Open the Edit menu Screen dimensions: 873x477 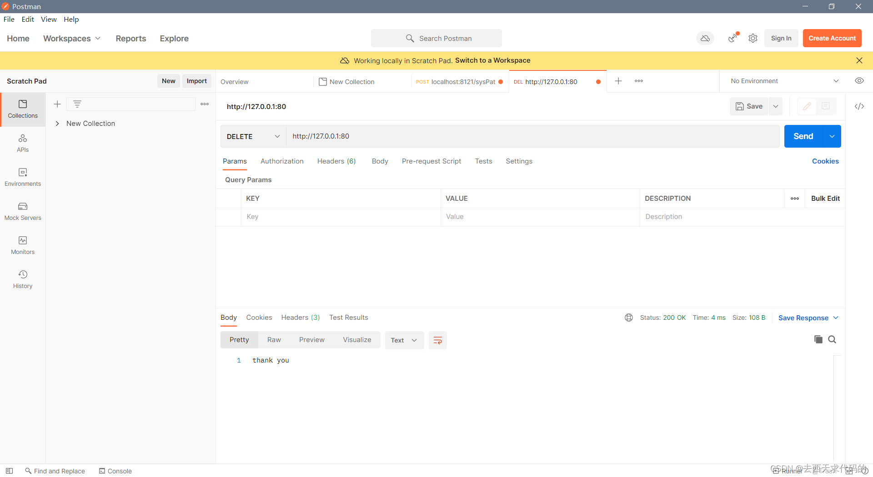(x=28, y=19)
